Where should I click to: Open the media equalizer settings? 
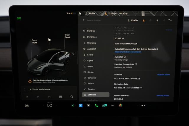[x=61, y=97]
